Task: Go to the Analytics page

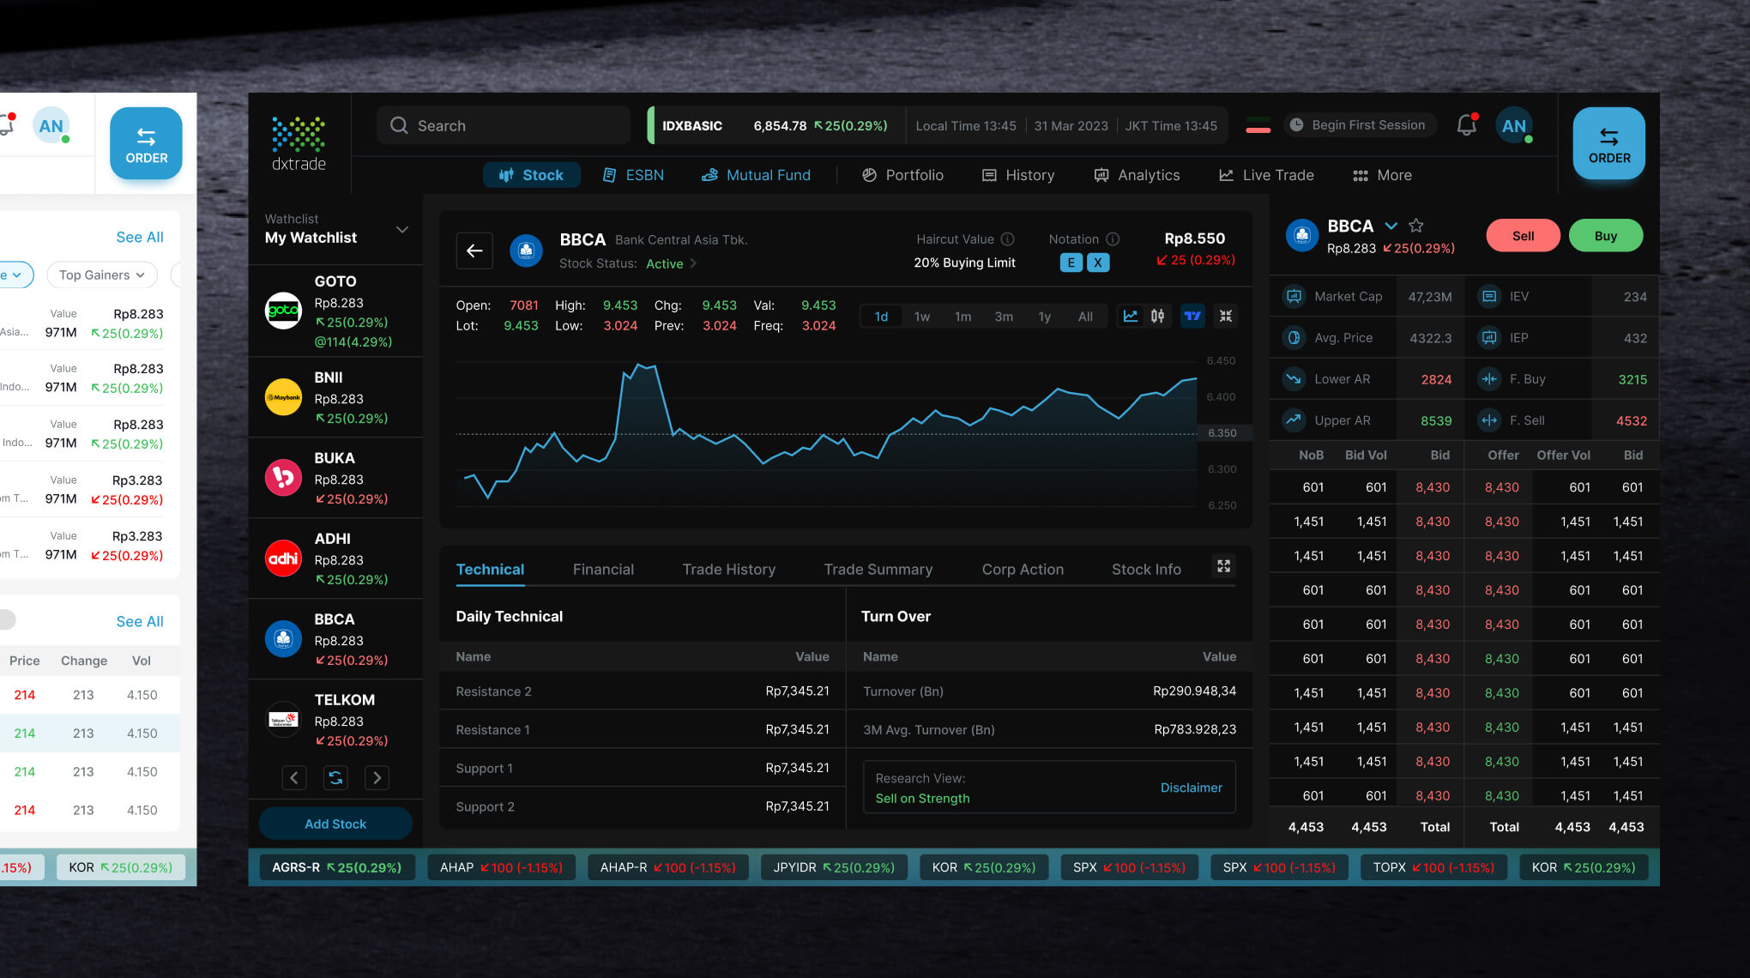Action: [x=1137, y=175]
